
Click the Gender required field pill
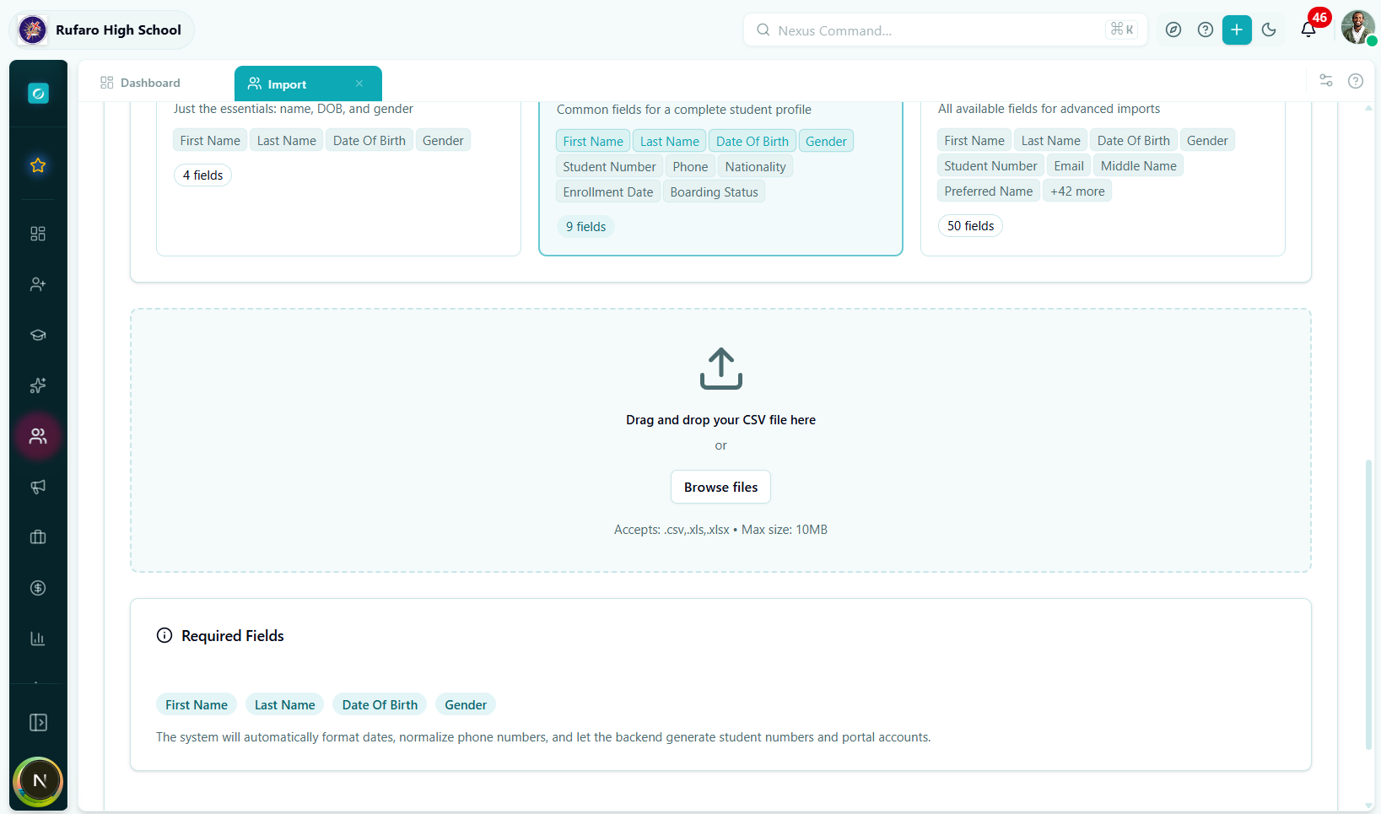point(466,705)
